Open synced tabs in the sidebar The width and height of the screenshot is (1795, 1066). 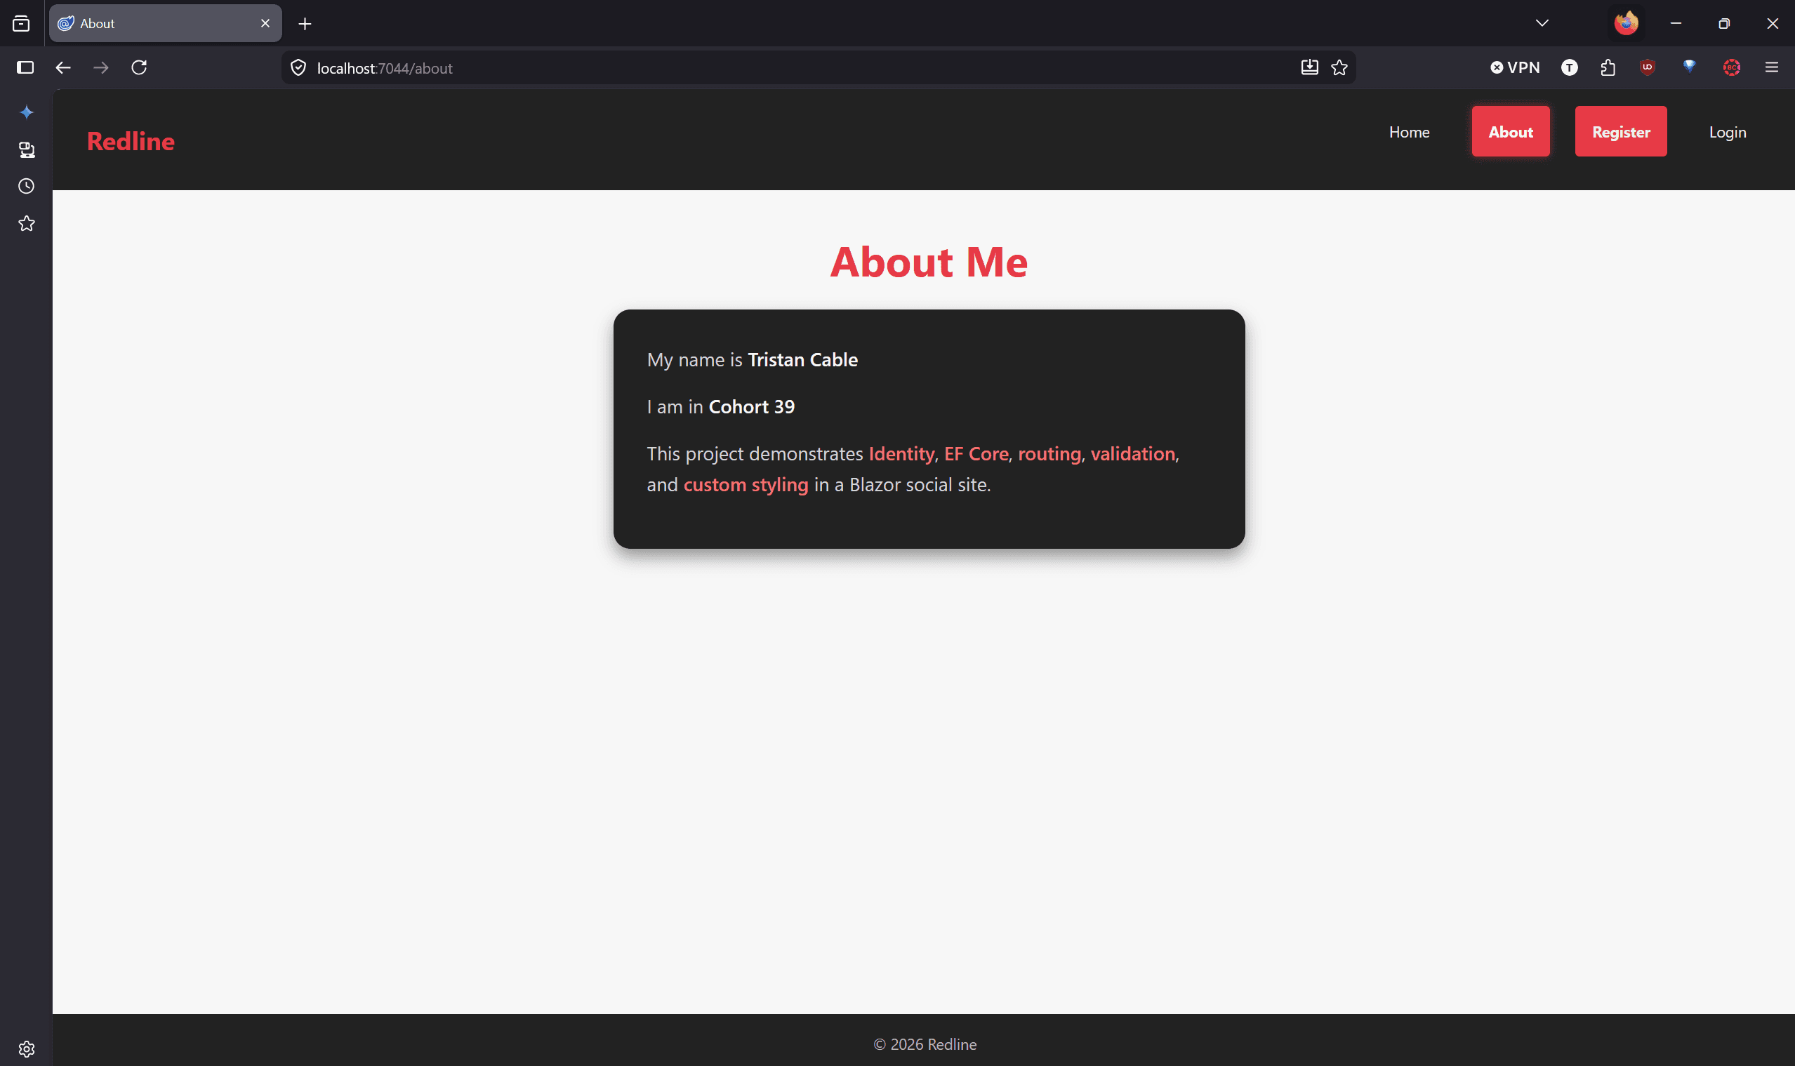pos(27,149)
